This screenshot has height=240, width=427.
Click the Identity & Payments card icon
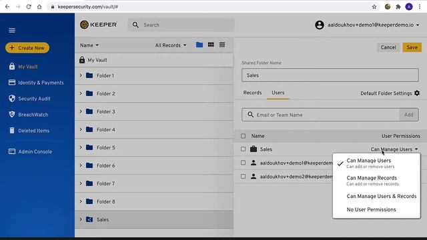click(x=12, y=83)
